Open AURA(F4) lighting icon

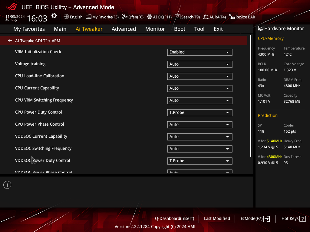206,17
